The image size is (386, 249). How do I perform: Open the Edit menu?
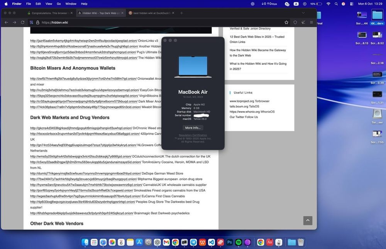38,4
